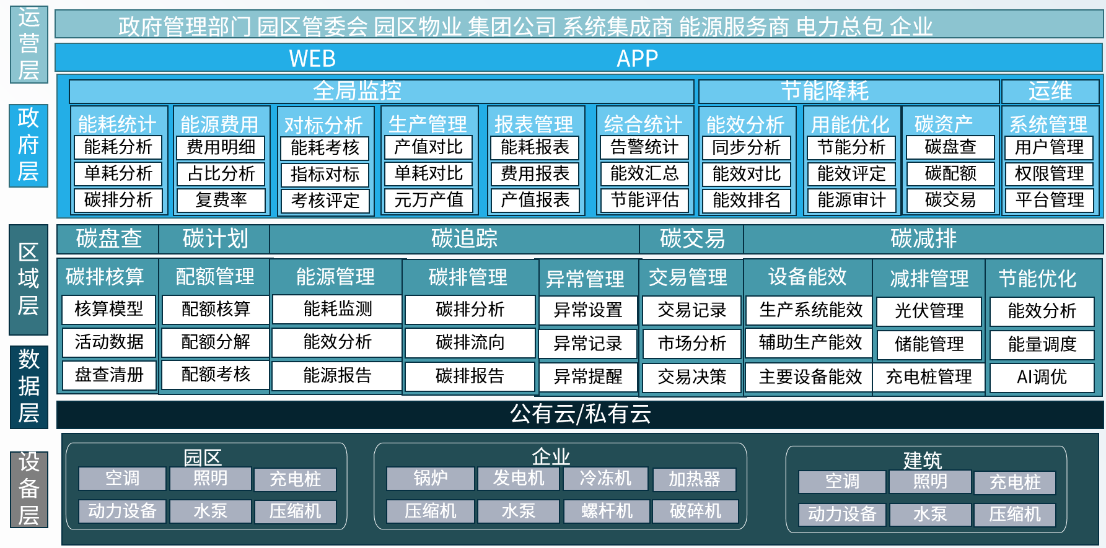Viewport: 1106px width, 548px height.
Task: Click the AI调优 box
Action: click(1042, 377)
